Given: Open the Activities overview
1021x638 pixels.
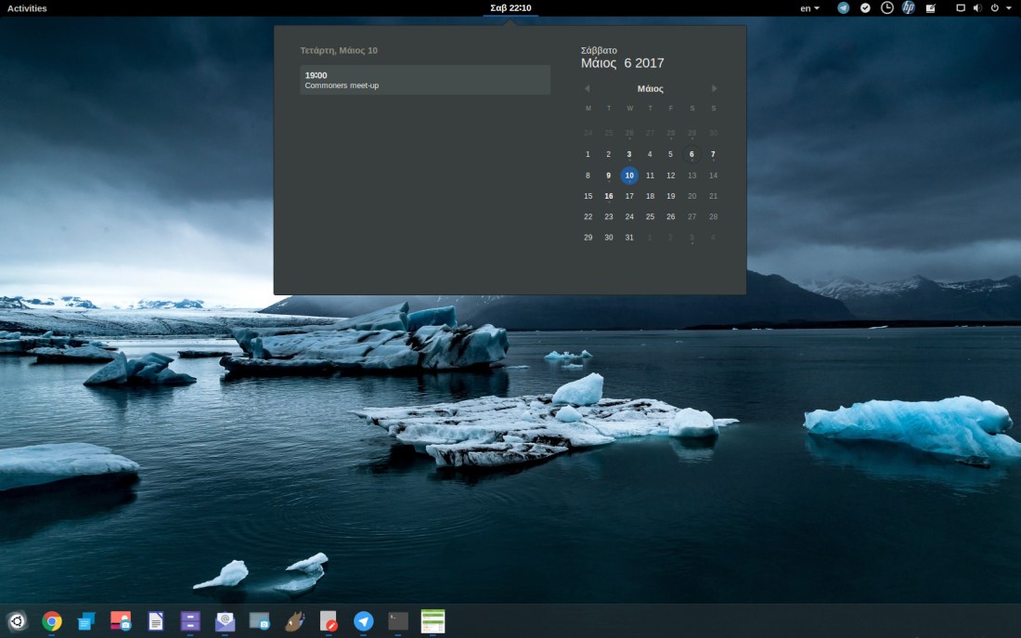Looking at the screenshot, I should click(x=27, y=8).
